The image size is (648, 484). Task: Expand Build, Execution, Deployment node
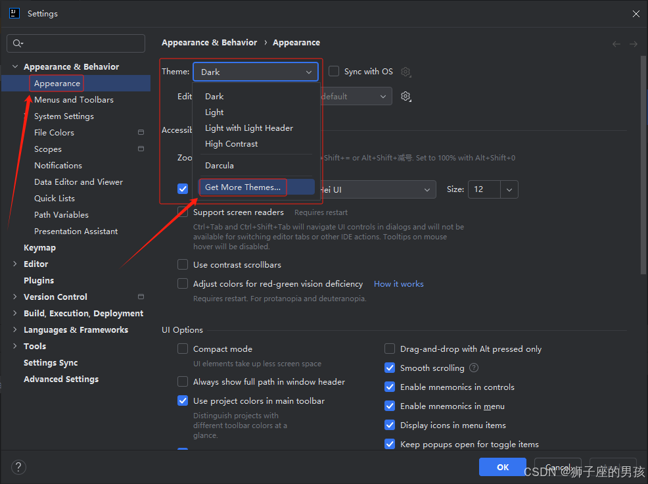(15, 313)
